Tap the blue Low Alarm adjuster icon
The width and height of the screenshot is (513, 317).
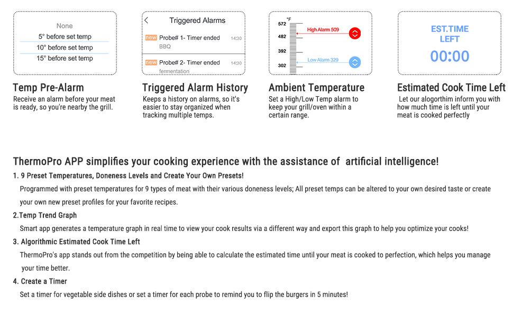click(x=355, y=62)
